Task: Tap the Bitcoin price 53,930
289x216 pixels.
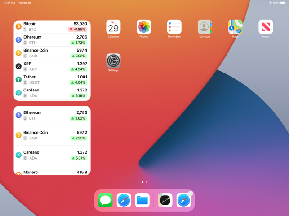Action: pyautogui.click(x=80, y=24)
